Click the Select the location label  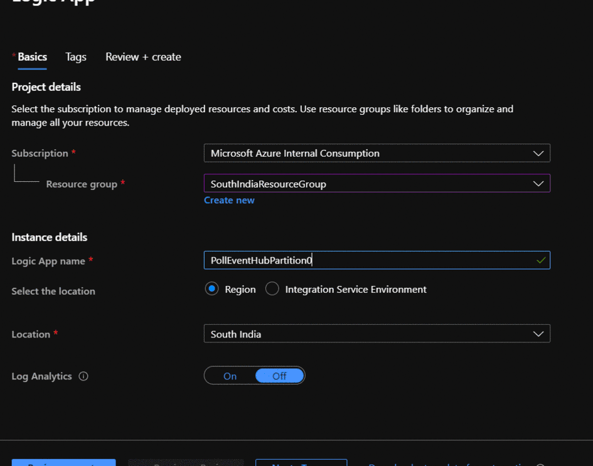53,291
